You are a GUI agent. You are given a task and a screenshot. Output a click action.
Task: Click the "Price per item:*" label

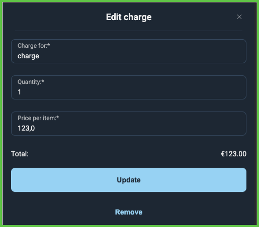coord(38,118)
